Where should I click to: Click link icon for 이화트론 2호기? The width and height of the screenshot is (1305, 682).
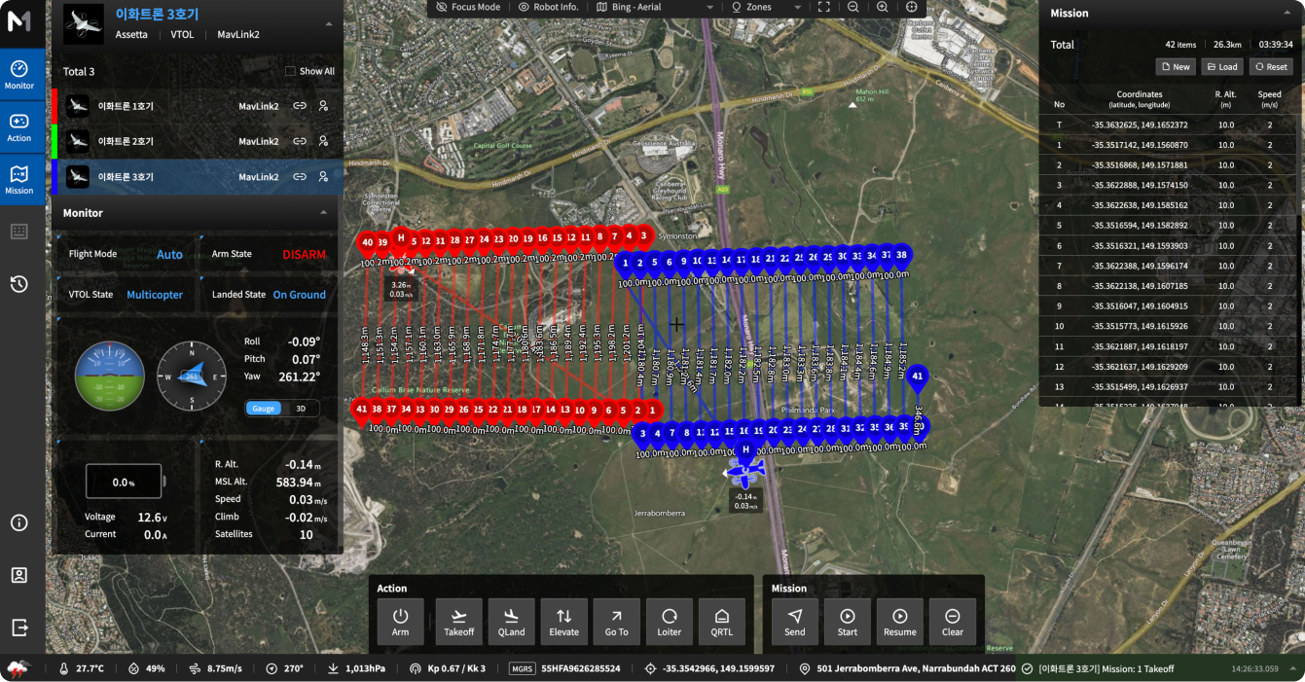(x=300, y=141)
